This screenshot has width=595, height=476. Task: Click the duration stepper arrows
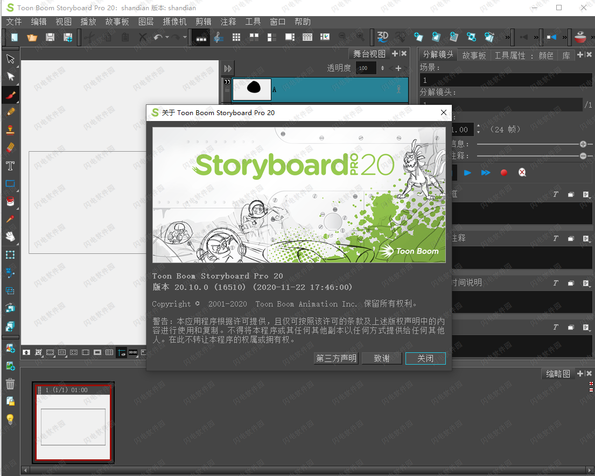479,129
